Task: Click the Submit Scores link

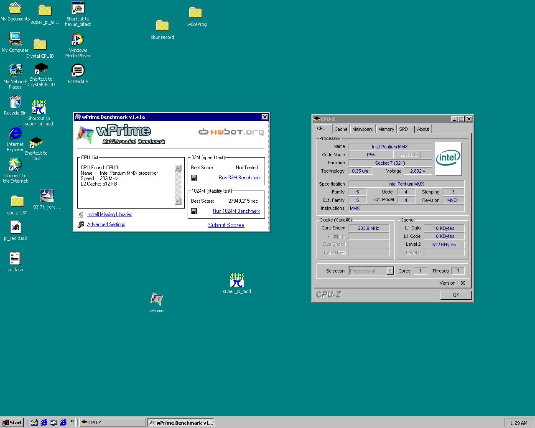Action: 226,225
